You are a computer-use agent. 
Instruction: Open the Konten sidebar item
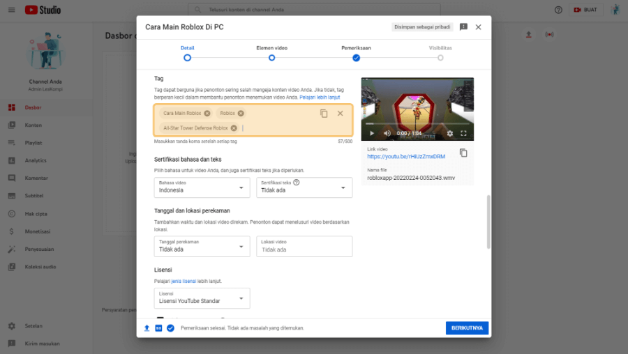tap(46, 125)
